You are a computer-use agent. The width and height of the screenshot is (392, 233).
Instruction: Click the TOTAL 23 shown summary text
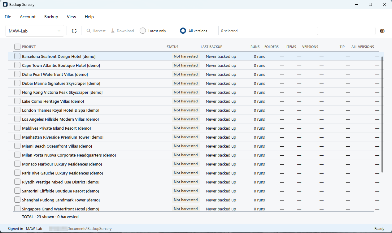50,217
